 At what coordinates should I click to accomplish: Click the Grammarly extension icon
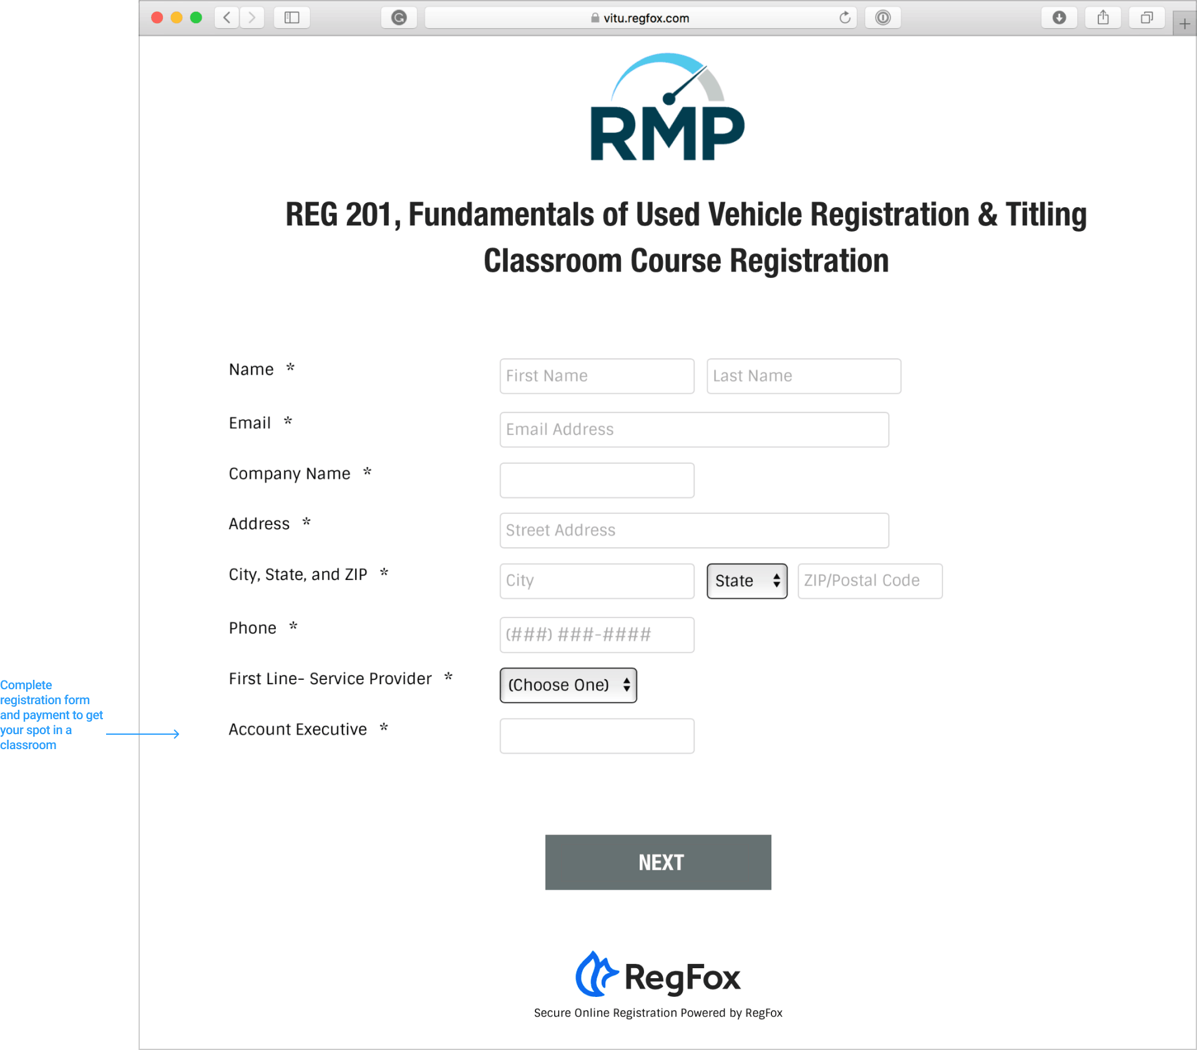tap(399, 17)
